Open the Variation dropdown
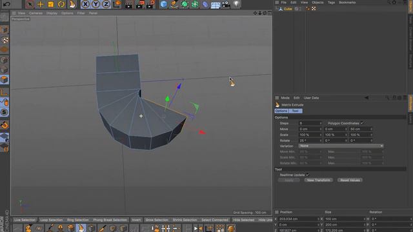The image size is (413, 232). click(x=341, y=146)
